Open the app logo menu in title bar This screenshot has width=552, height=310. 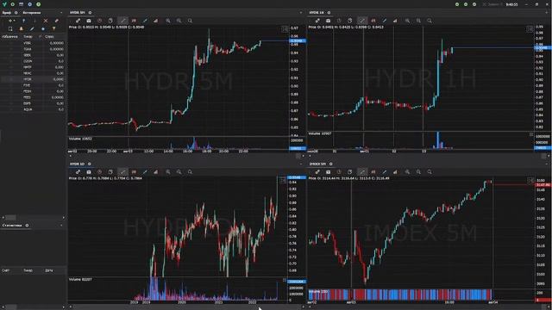tap(4, 4)
